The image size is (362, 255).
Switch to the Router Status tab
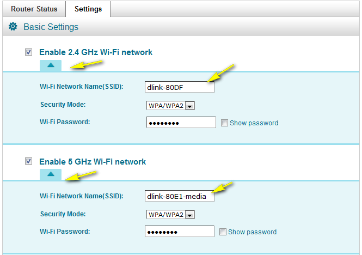pos(33,9)
